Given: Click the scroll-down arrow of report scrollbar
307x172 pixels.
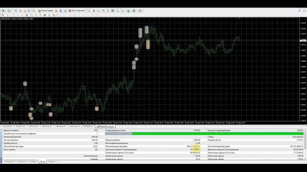Looking at the screenshot, I should [x=305, y=159].
